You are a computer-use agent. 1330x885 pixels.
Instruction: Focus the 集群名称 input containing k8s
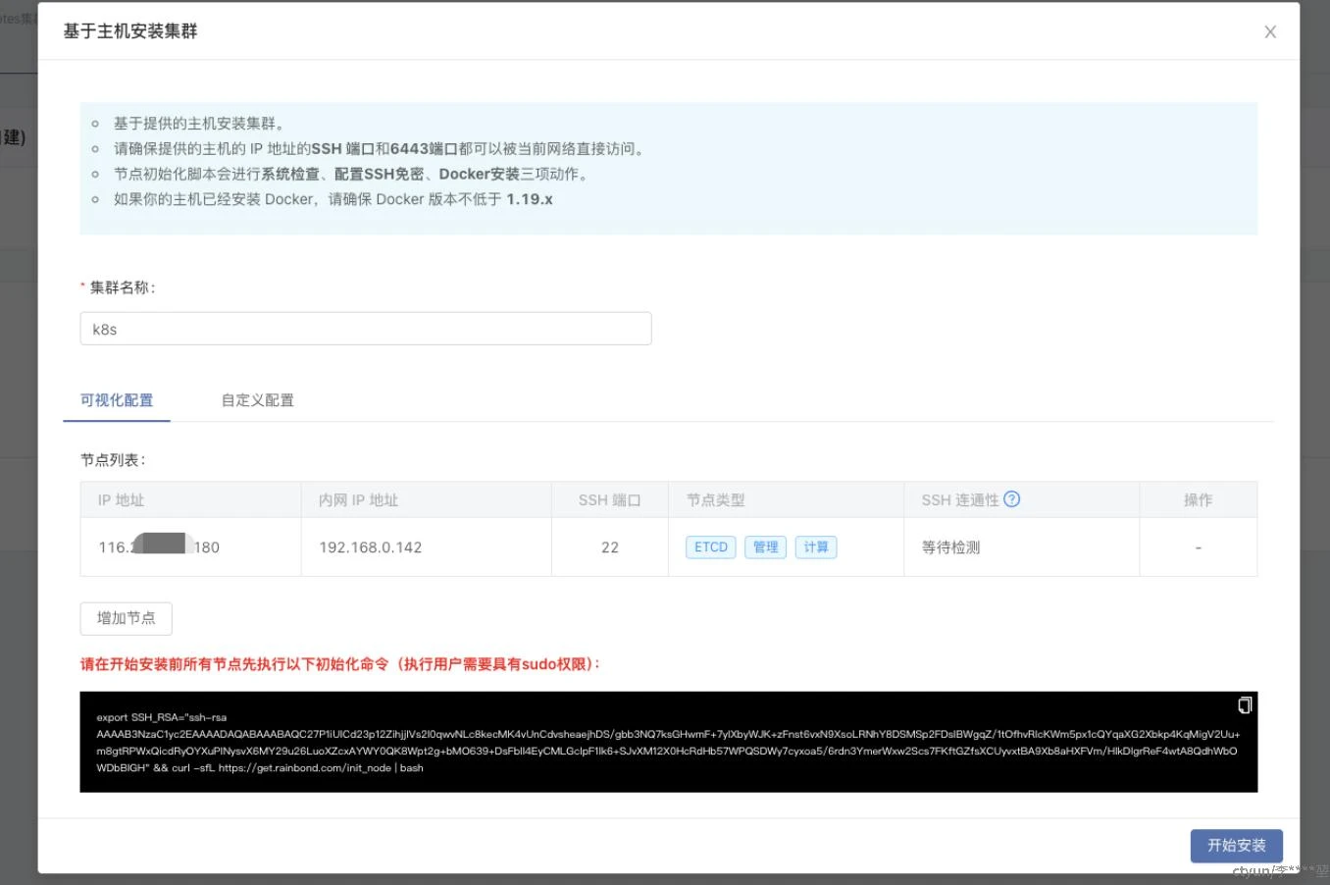pos(365,329)
